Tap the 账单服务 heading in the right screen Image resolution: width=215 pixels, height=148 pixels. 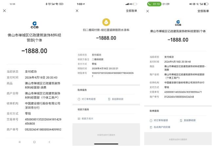tap(154, 111)
